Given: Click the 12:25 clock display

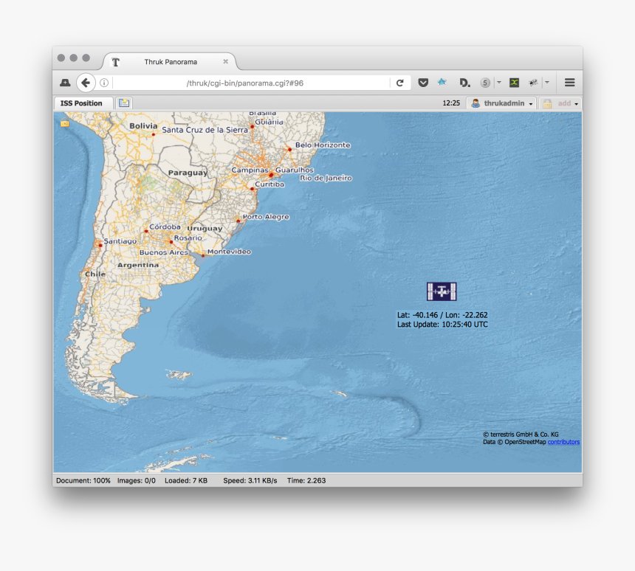Looking at the screenshot, I should 451,103.
